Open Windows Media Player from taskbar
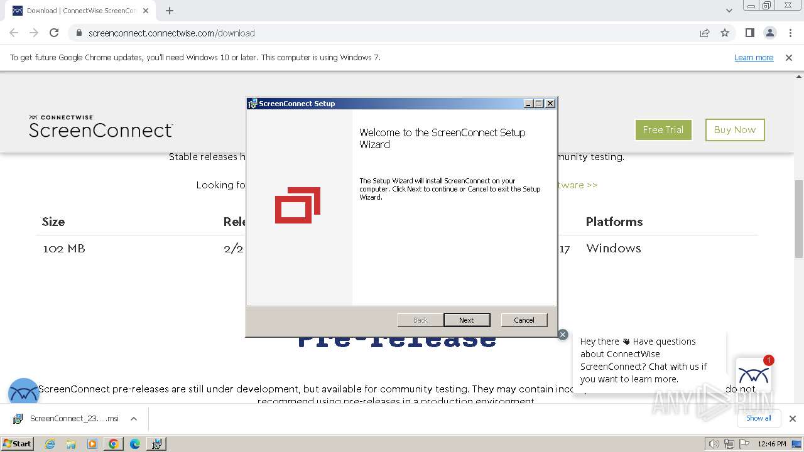This screenshot has width=804, height=452. (92, 444)
